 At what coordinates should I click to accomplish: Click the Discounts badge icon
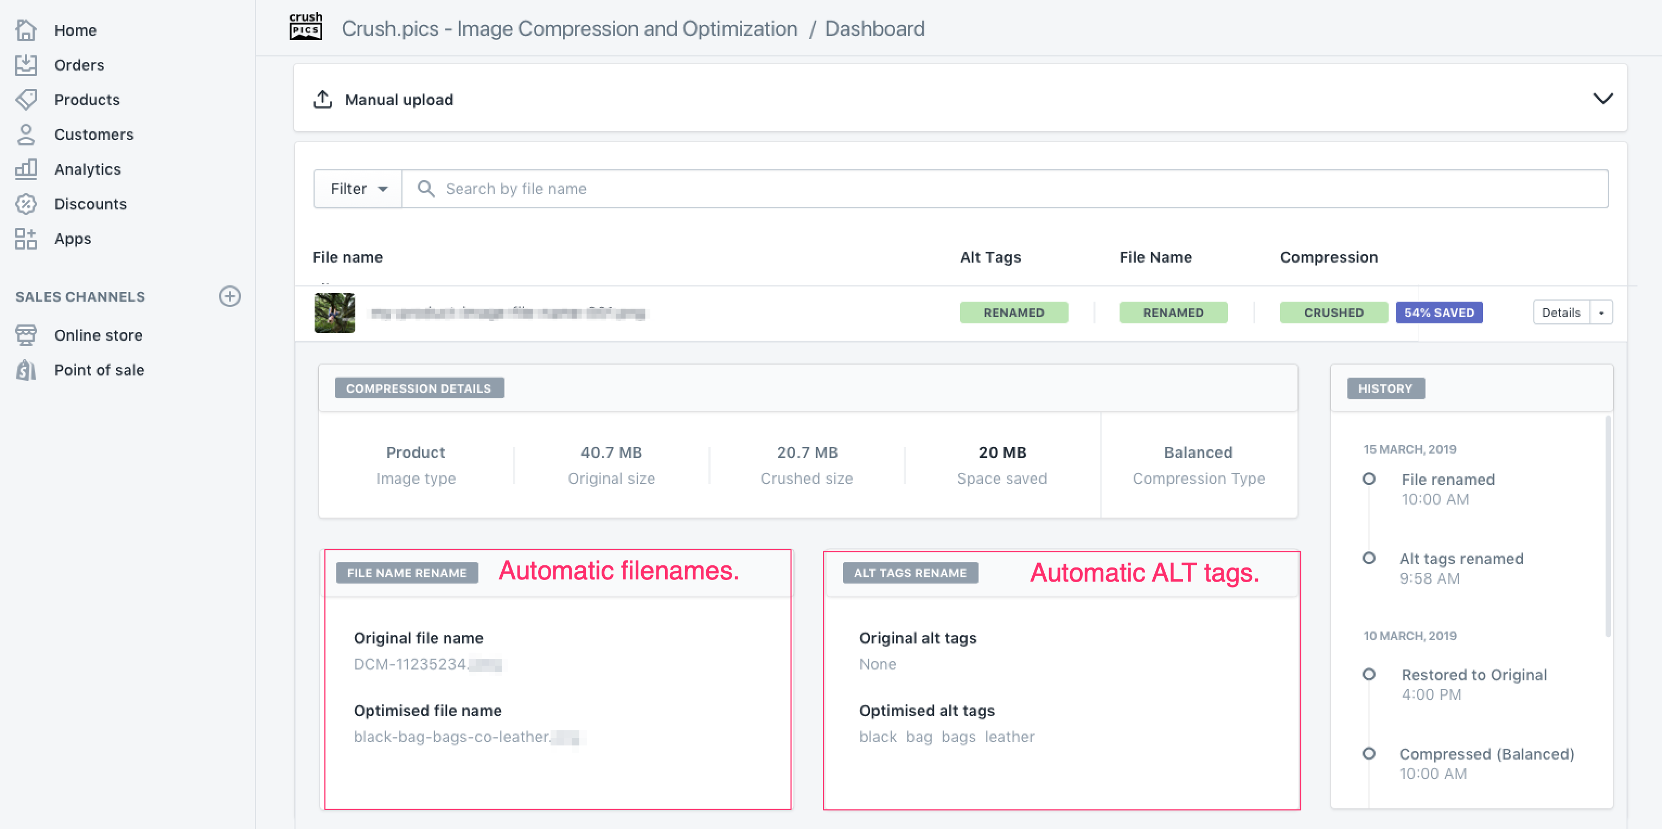click(x=26, y=204)
